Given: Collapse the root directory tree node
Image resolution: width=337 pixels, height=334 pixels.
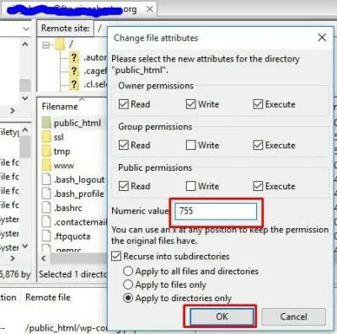Looking at the screenshot, I should (x=45, y=45).
